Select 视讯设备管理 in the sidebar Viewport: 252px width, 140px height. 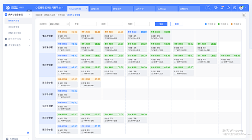pyautogui.click(x=14, y=27)
